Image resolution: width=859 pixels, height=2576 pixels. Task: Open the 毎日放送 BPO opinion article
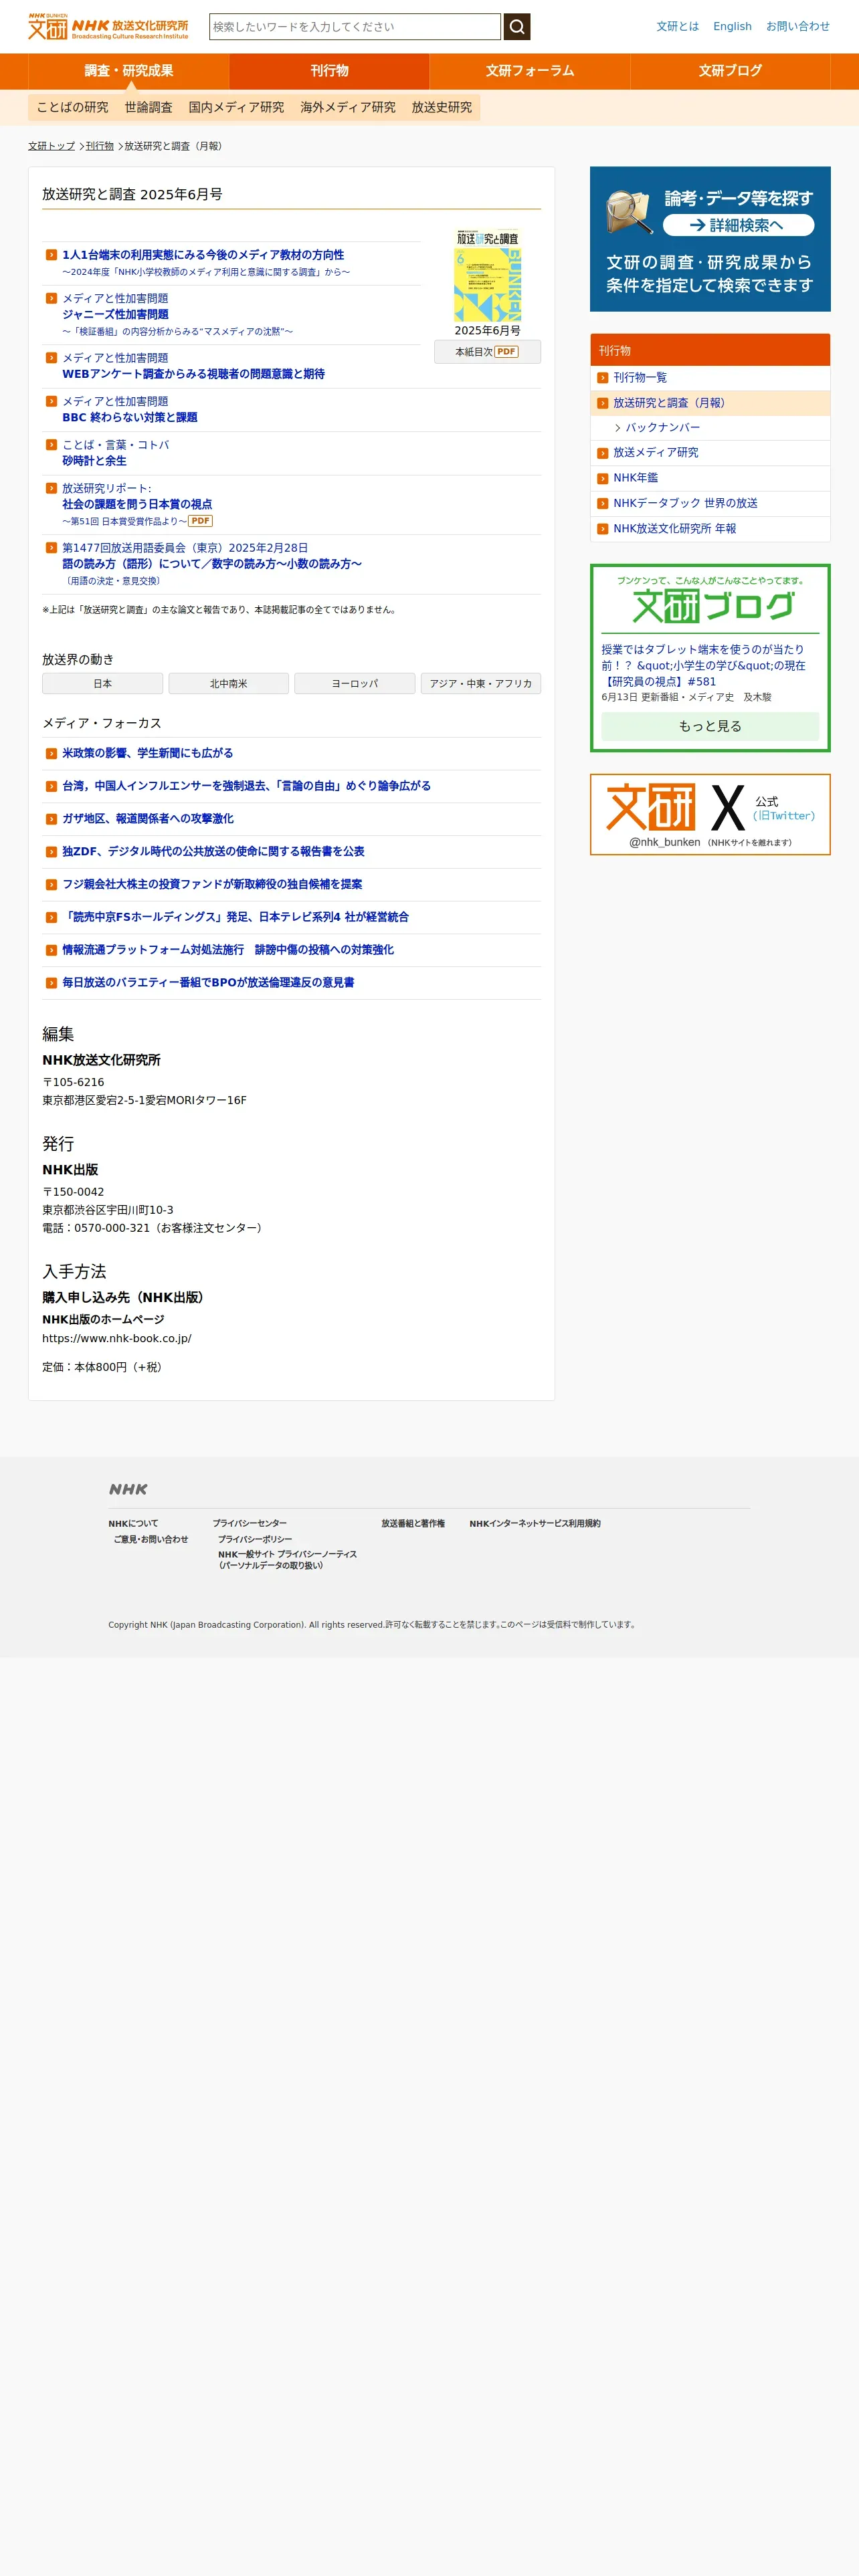(208, 983)
